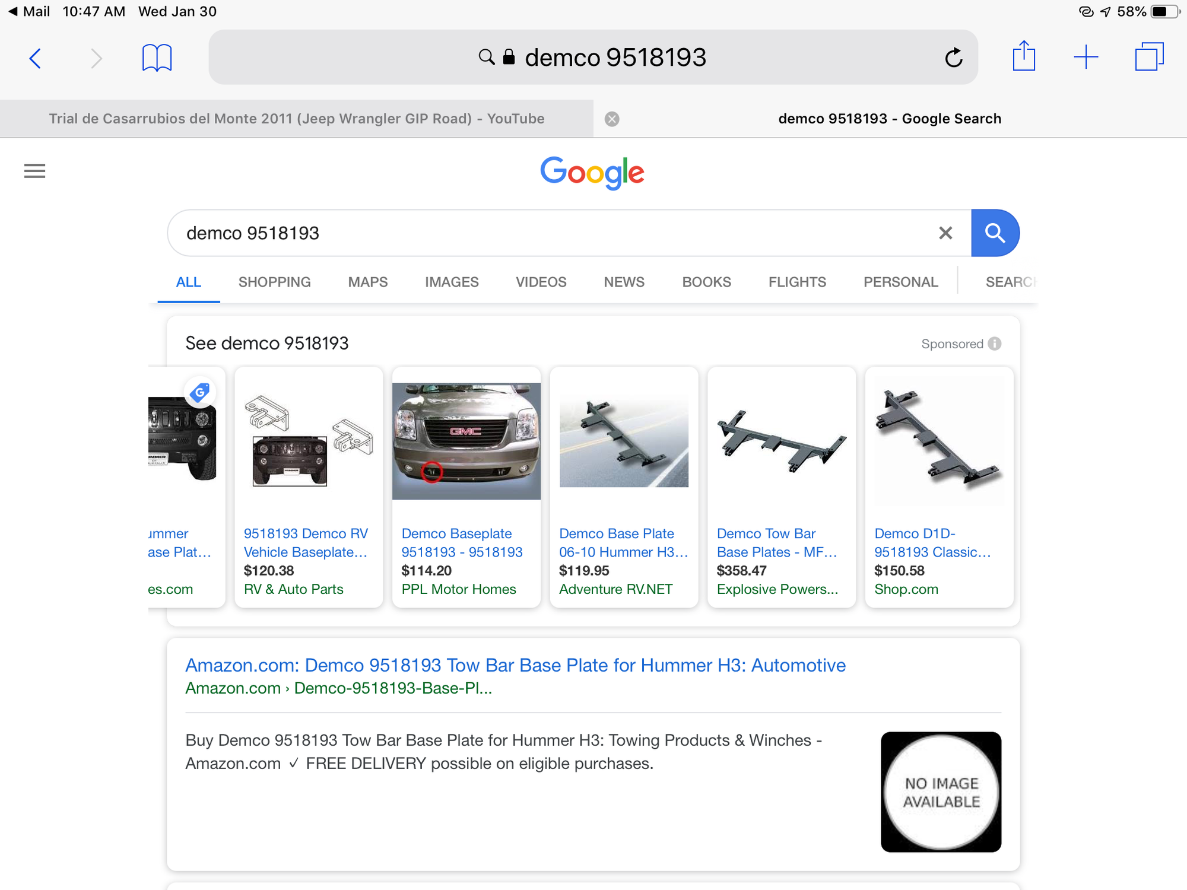Open the bookmarks book icon
The width and height of the screenshot is (1187, 890).
tap(157, 58)
